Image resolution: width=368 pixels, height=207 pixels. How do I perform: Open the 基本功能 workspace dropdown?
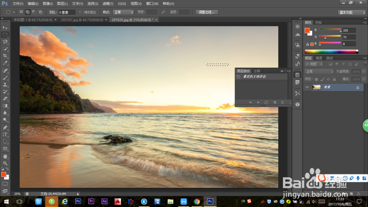coord(351,13)
